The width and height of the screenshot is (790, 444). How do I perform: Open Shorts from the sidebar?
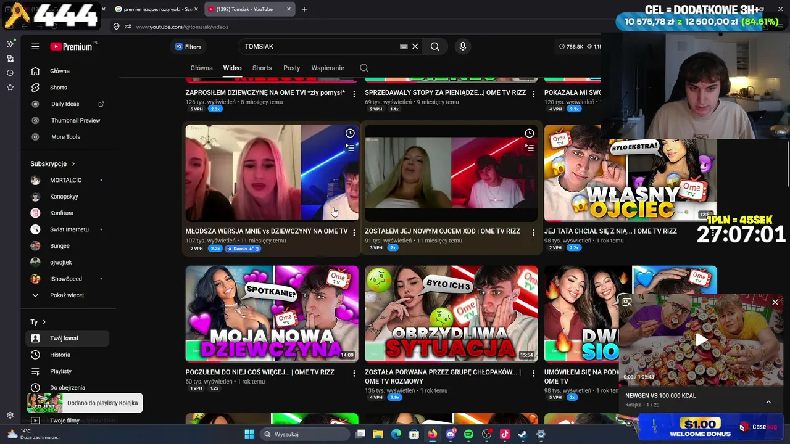coord(68,88)
